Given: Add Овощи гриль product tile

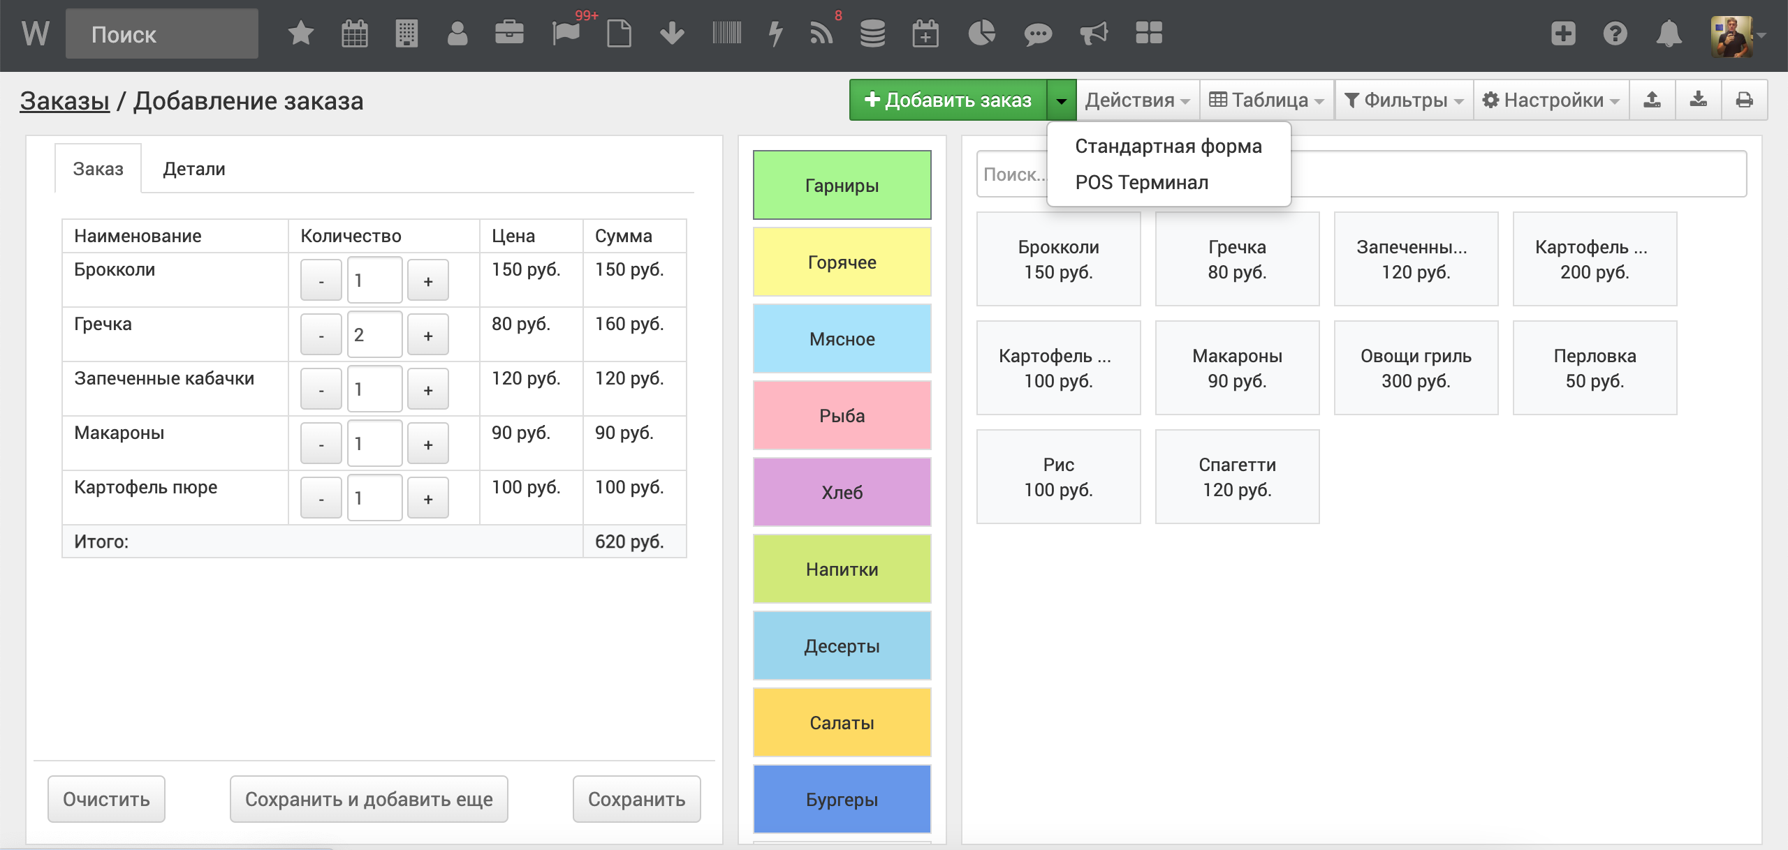Looking at the screenshot, I should pyautogui.click(x=1416, y=368).
